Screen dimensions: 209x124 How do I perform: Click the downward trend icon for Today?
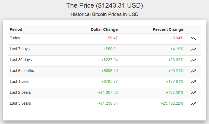pyautogui.click(x=193, y=38)
